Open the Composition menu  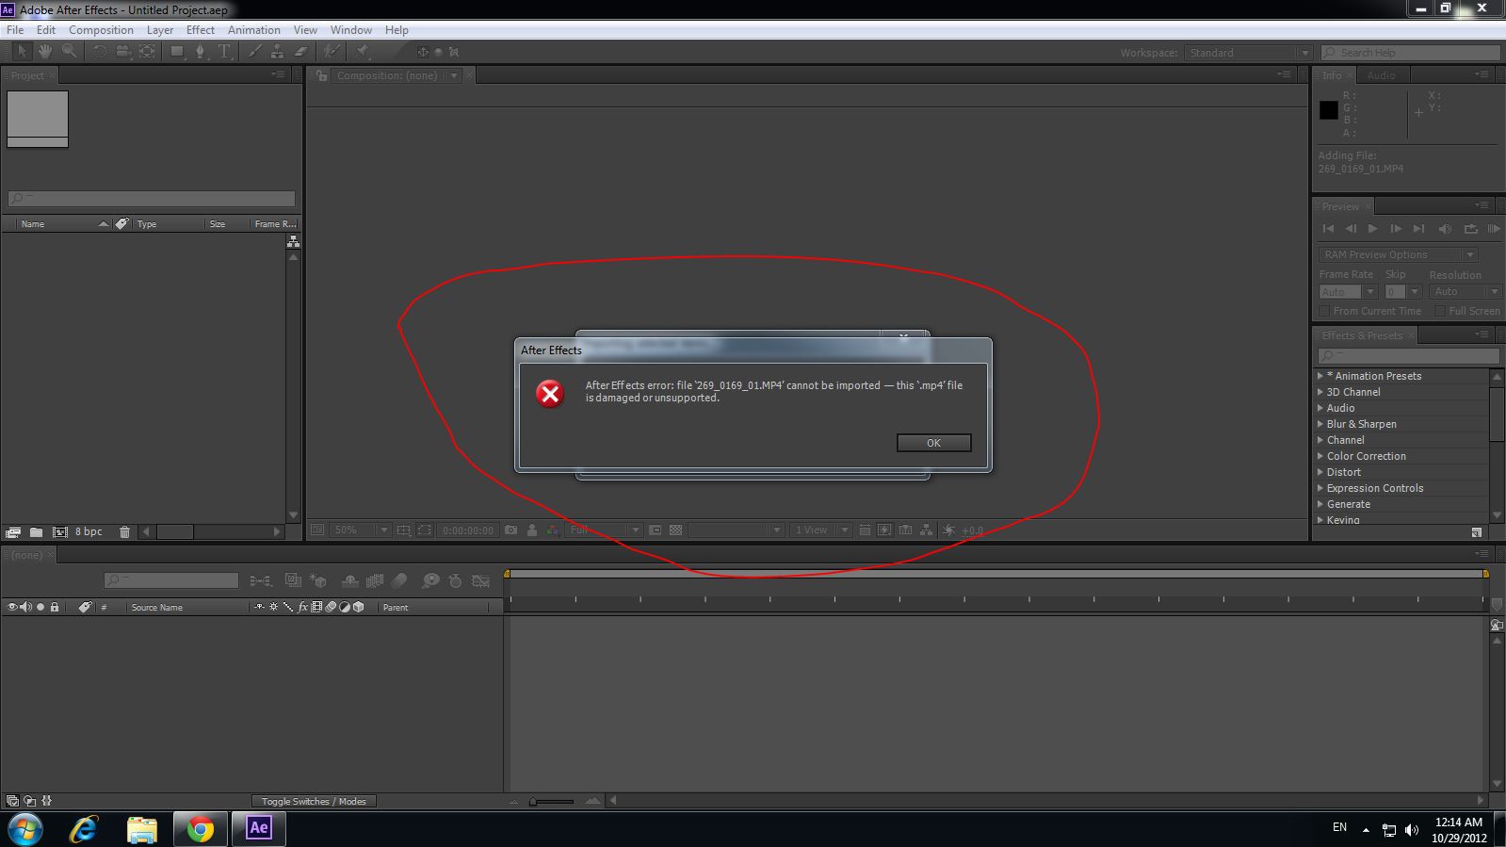(x=101, y=30)
